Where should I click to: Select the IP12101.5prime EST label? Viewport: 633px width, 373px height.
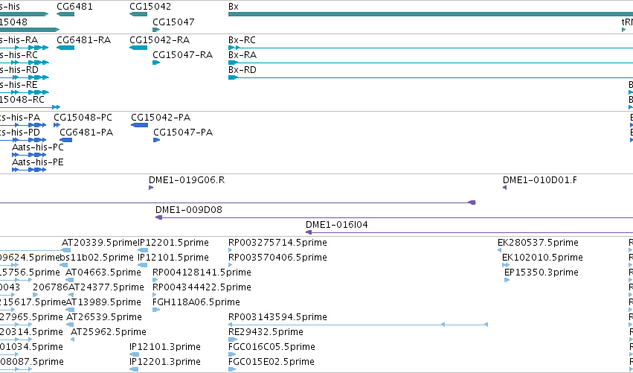tap(173, 258)
